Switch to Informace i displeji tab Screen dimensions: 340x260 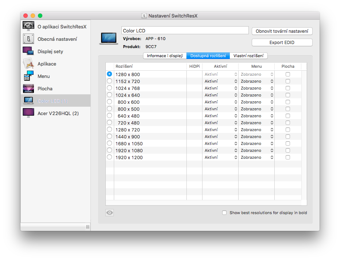(165, 56)
